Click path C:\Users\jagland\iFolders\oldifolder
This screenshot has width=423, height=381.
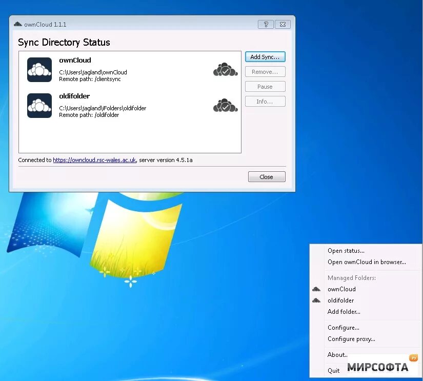[103, 108]
